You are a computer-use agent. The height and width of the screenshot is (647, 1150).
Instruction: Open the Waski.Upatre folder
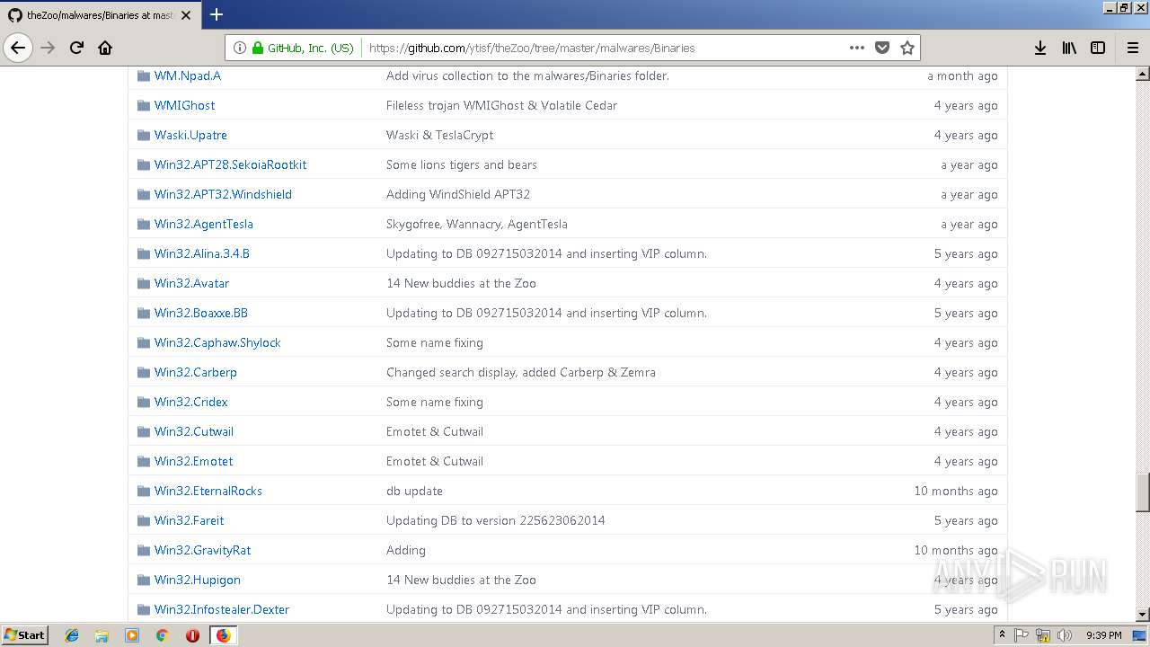pos(190,135)
